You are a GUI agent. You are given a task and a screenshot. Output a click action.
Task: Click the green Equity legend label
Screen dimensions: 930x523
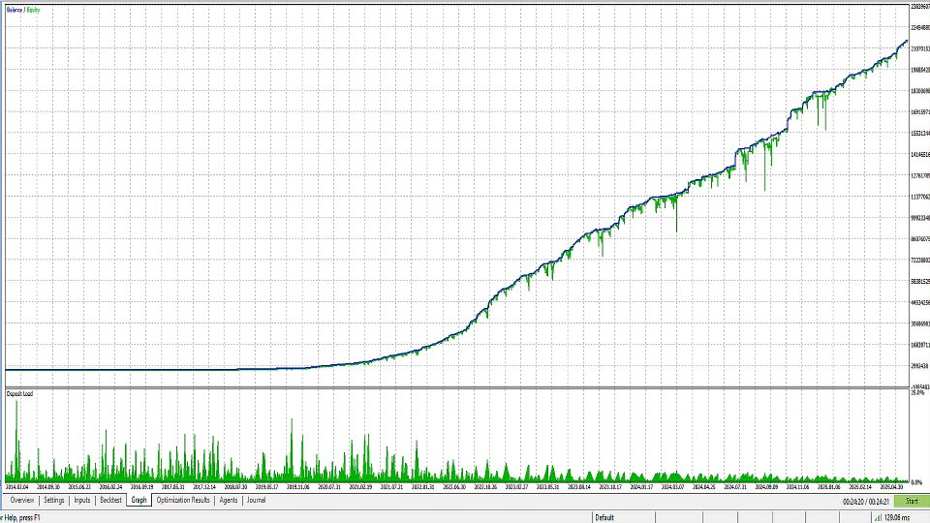coord(33,10)
